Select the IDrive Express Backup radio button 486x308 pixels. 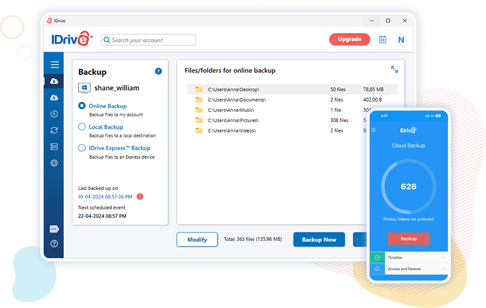(x=82, y=148)
